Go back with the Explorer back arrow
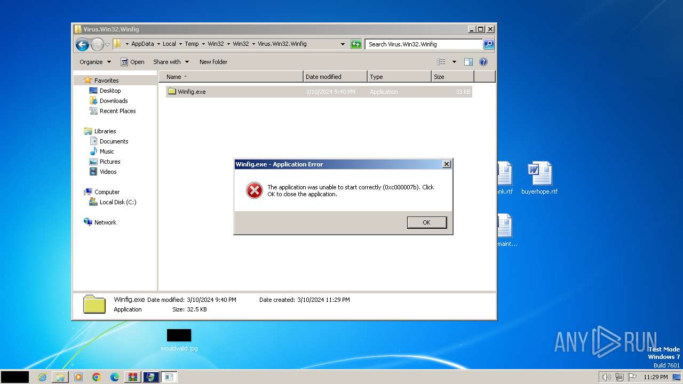Screen dimensions: 683x384 point(82,44)
